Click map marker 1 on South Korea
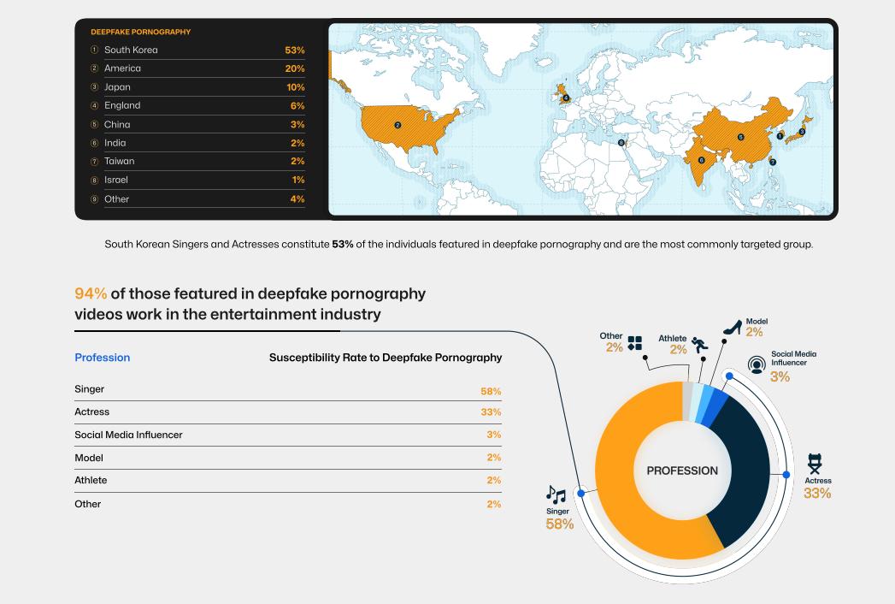The height and width of the screenshot is (604, 895). click(x=780, y=136)
